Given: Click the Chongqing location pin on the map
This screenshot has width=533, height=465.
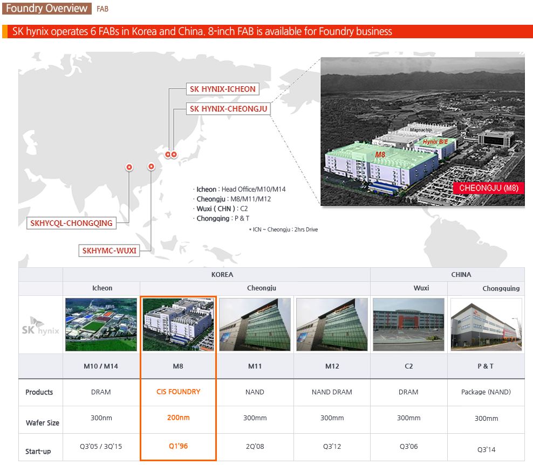Looking at the screenshot, I should click(x=129, y=167).
